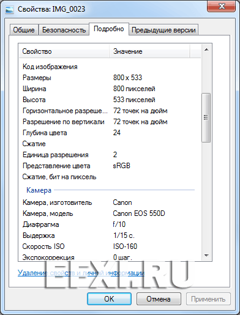The width and height of the screenshot is (240, 315).
Task: Click the manufacturer value Canon
Action: [122, 202]
